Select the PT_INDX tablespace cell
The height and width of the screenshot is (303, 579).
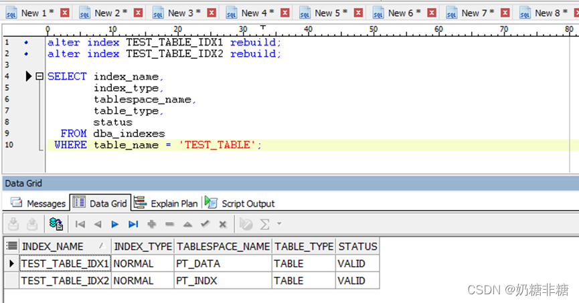coord(223,280)
